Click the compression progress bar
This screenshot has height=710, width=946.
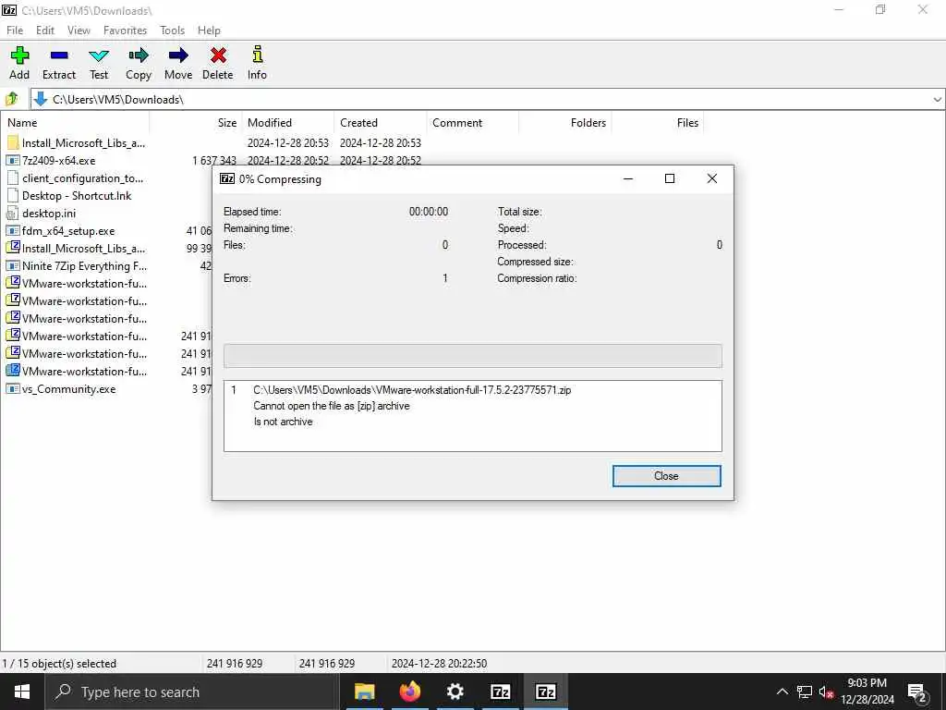[x=472, y=356]
